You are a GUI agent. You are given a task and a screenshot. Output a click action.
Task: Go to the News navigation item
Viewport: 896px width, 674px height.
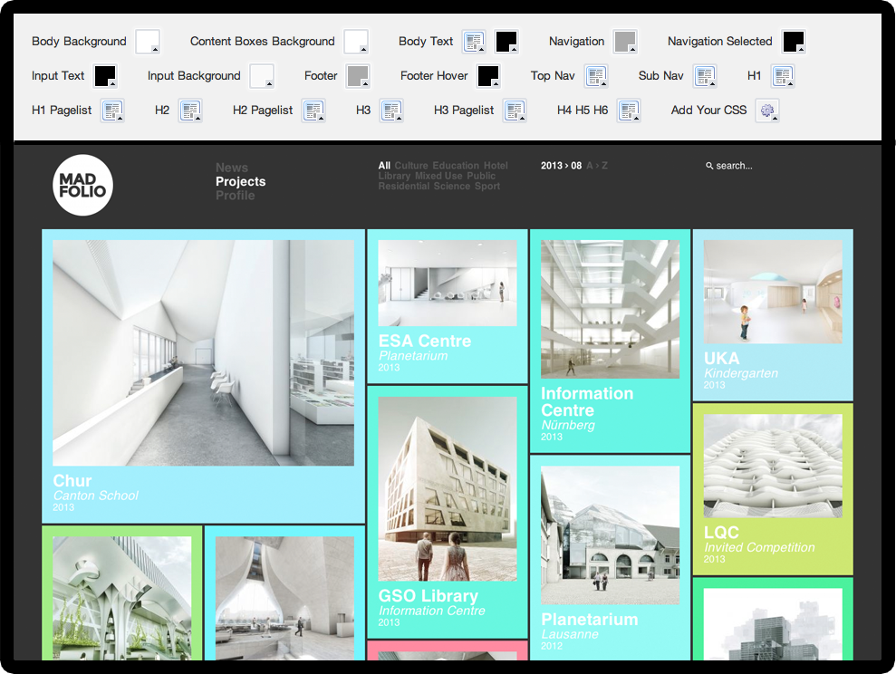(x=232, y=168)
